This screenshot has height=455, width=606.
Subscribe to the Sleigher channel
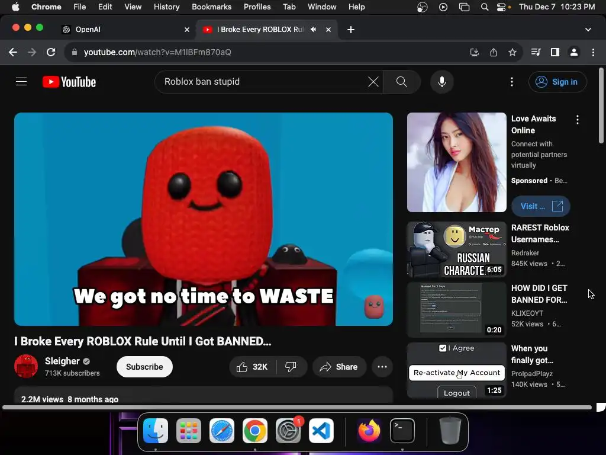click(144, 367)
